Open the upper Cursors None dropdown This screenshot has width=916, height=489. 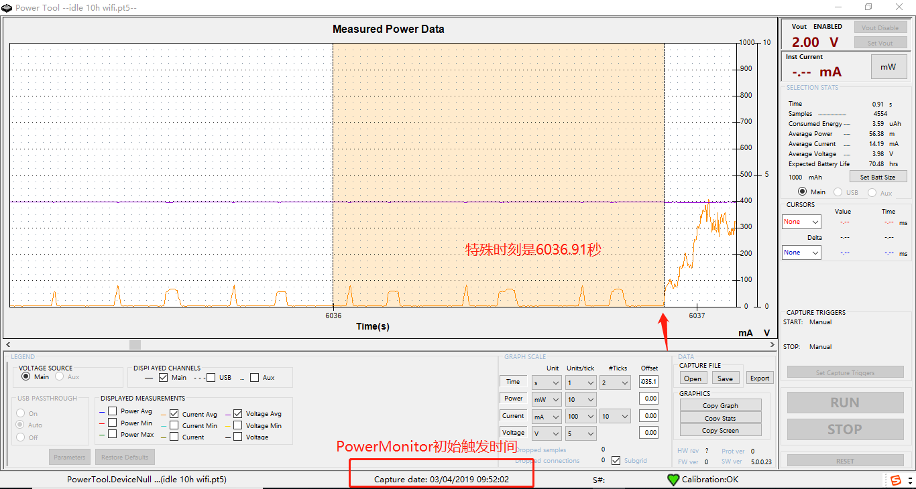[x=801, y=222]
